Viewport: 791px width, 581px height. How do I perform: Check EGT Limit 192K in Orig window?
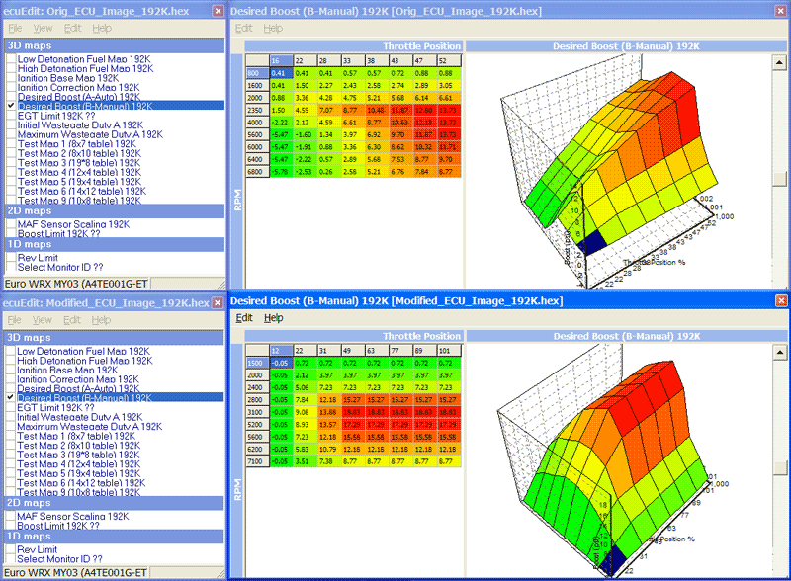coord(11,116)
